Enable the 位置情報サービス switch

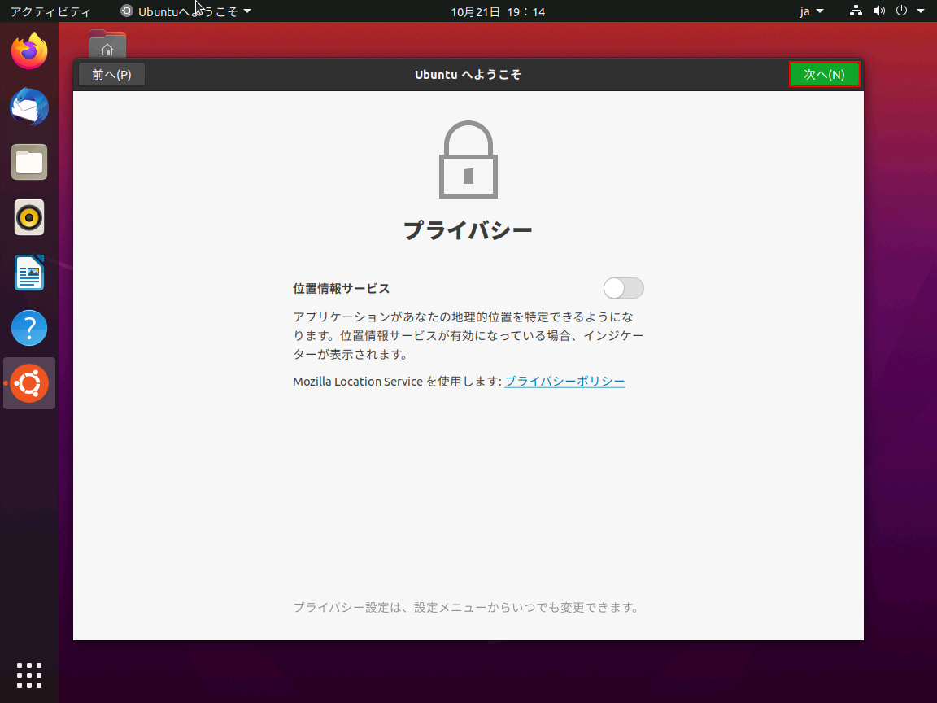[x=623, y=288]
